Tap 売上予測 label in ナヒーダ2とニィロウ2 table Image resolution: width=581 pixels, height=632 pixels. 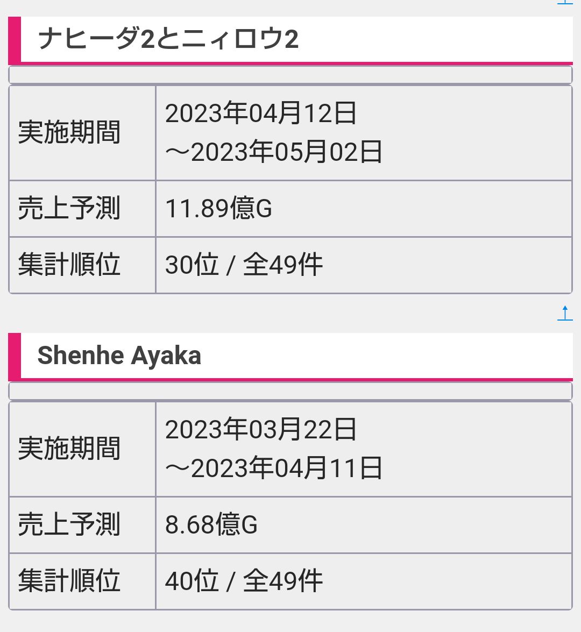(x=69, y=209)
